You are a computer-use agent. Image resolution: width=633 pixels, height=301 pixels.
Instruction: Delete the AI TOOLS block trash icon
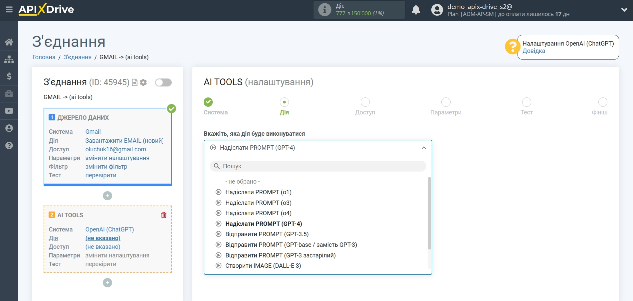(x=164, y=215)
